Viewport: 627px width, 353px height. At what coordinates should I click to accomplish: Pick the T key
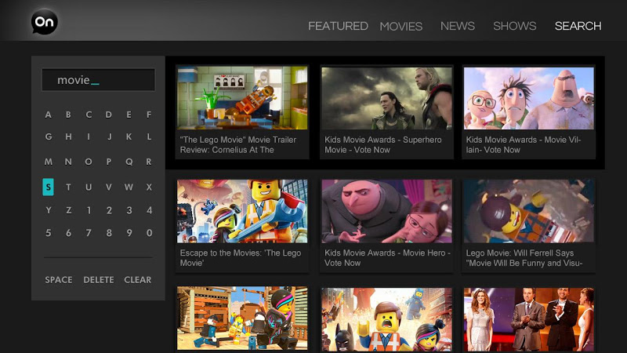click(x=68, y=187)
